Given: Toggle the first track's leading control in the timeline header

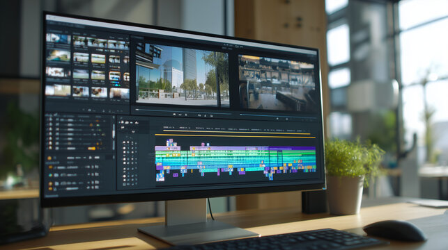Looking at the screenshot, I should (x=124, y=142).
